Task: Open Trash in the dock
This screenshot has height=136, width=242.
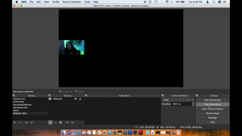Action: (178, 133)
